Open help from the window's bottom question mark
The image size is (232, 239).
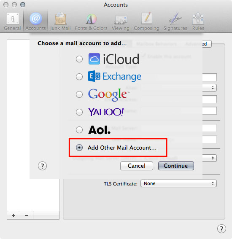tap(221, 228)
